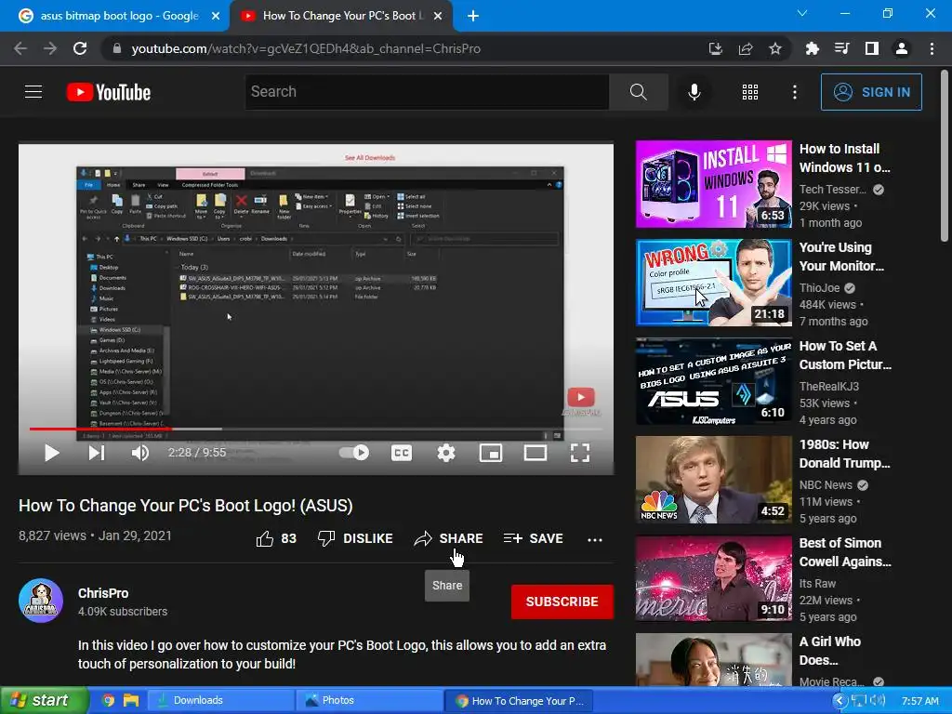Mute the video volume
Viewport: 952px width, 714px height.
(140, 453)
